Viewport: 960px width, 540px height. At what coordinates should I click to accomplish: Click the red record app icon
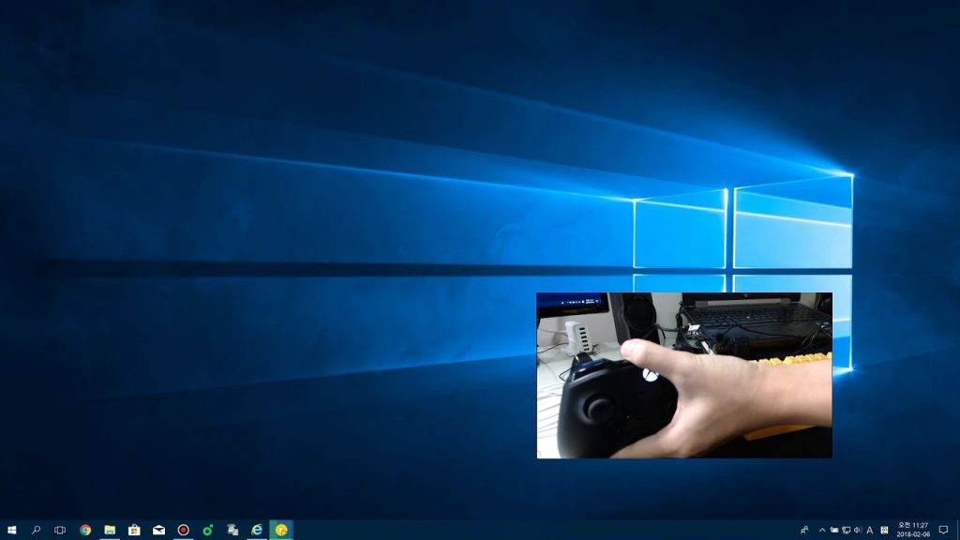[184, 530]
